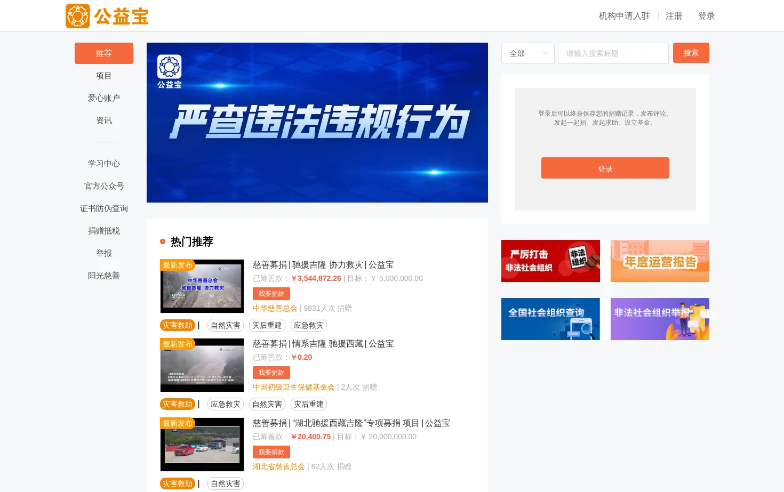Open 捐赠抵税 in the sidebar

pyautogui.click(x=104, y=231)
